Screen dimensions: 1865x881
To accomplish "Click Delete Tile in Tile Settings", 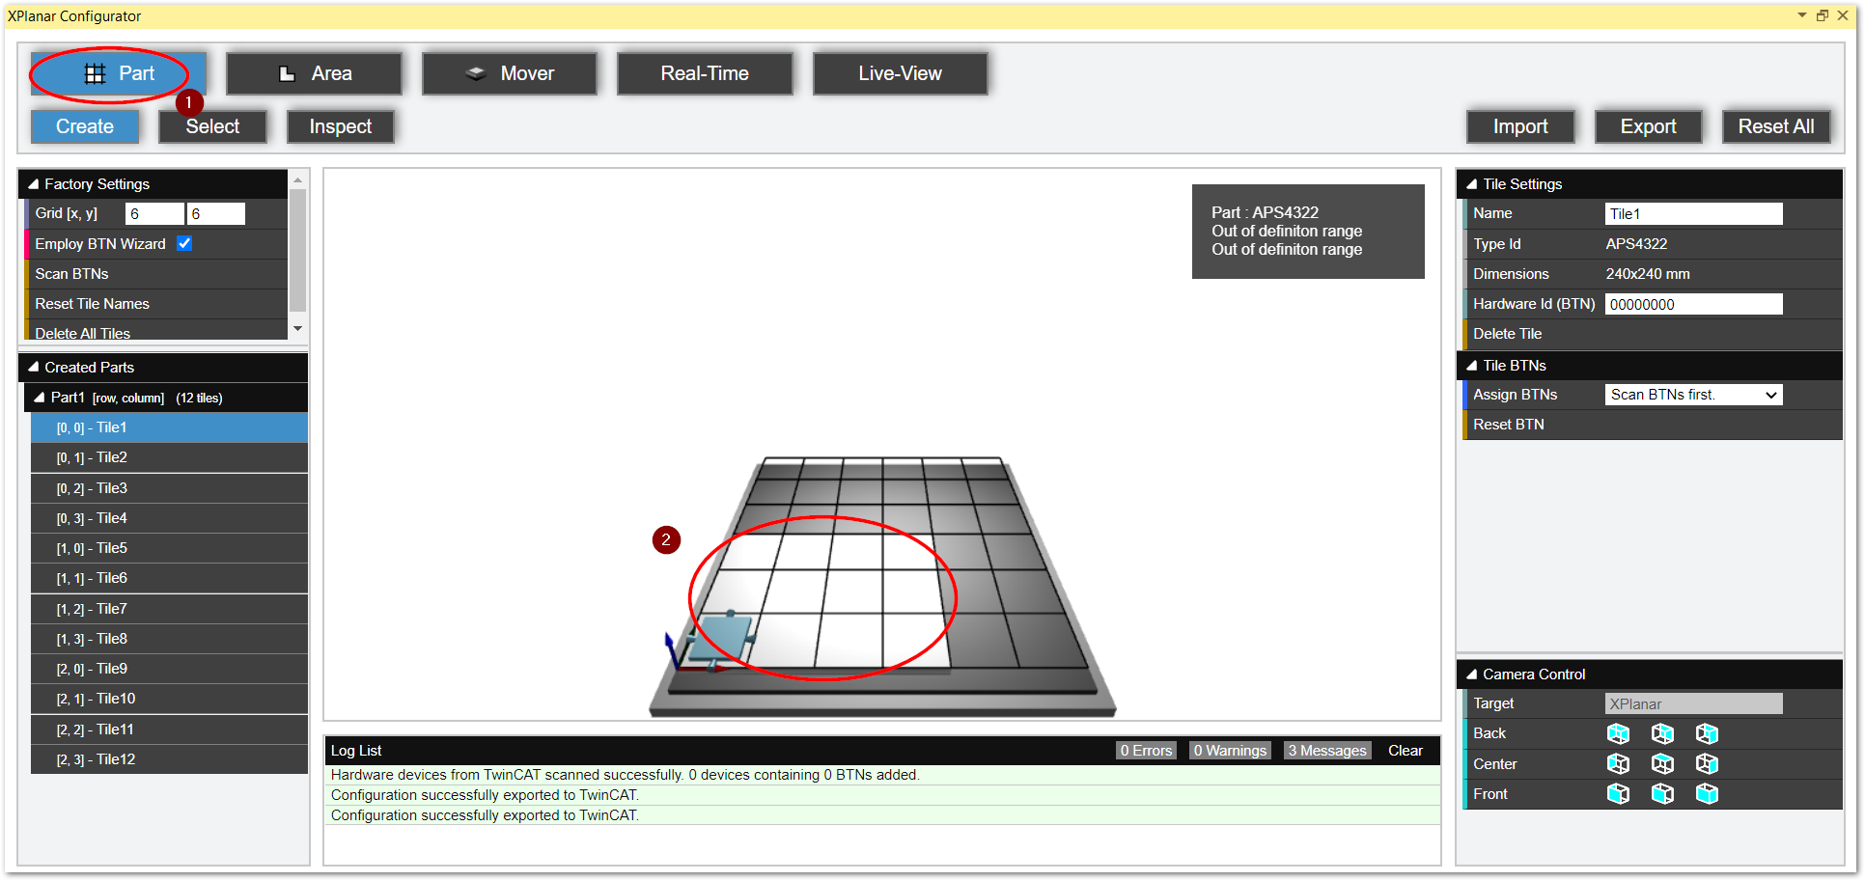I will pos(1653,334).
